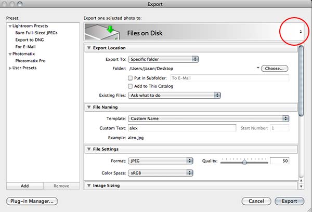Click the Export button

(x=290, y=201)
